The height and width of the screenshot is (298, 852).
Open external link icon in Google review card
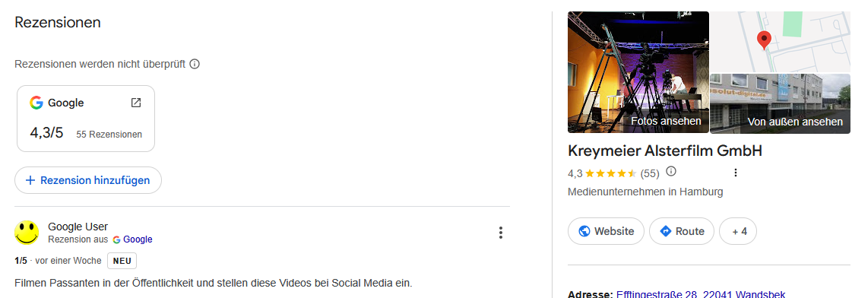coord(136,103)
